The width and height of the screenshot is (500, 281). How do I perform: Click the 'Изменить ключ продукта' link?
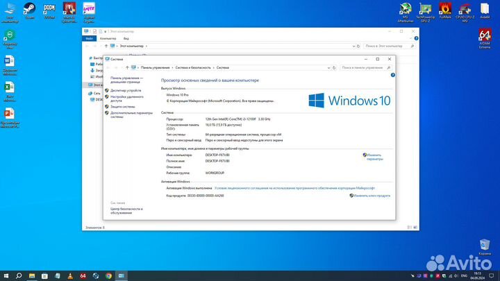pyautogui.click(x=374, y=196)
